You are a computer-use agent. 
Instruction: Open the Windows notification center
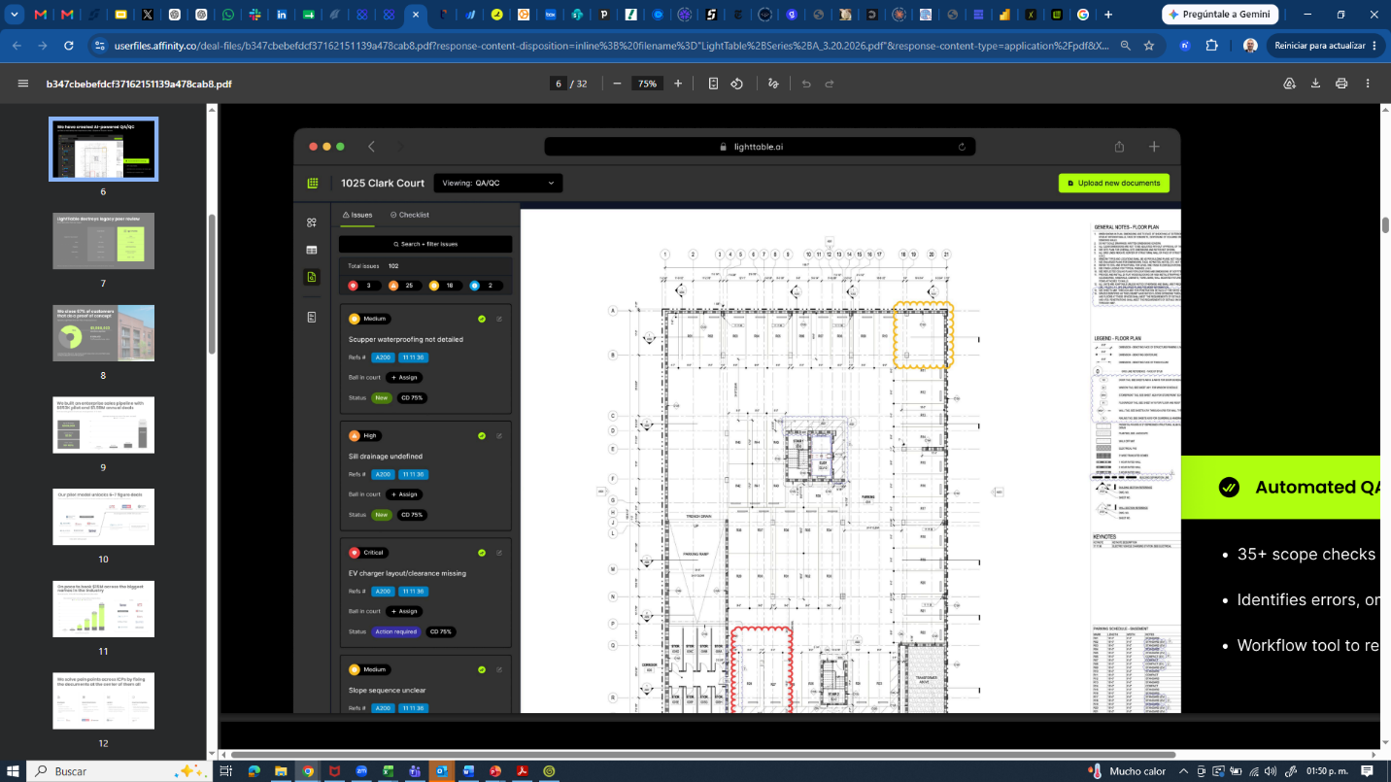pos(1367,770)
